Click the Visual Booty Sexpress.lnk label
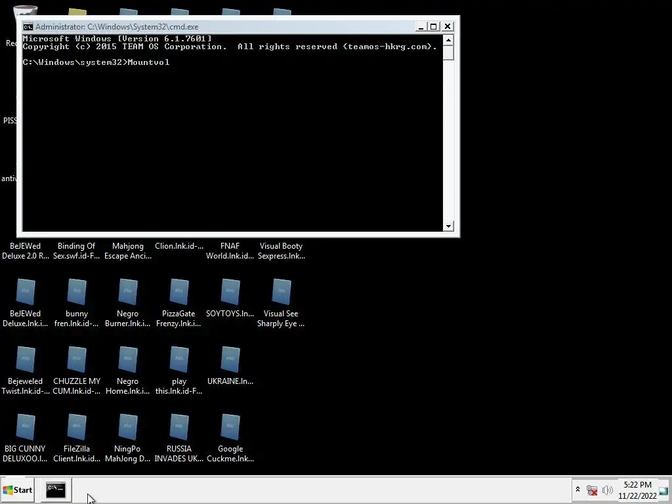The height and width of the screenshot is (504, 672). (281, 251)
